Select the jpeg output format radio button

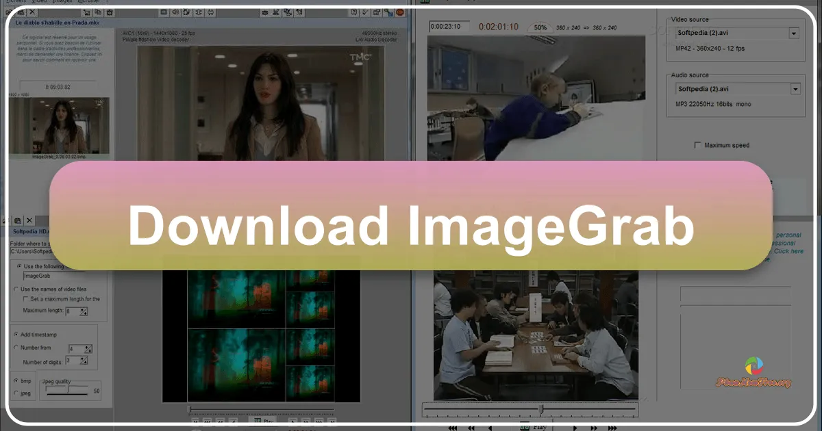tap(15, 393)
